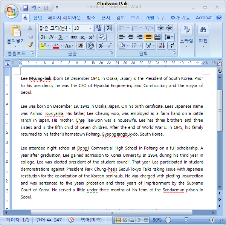Screen dimensions: 226x226
Task: Open the font size dropdown
Action: click(90, 28)
